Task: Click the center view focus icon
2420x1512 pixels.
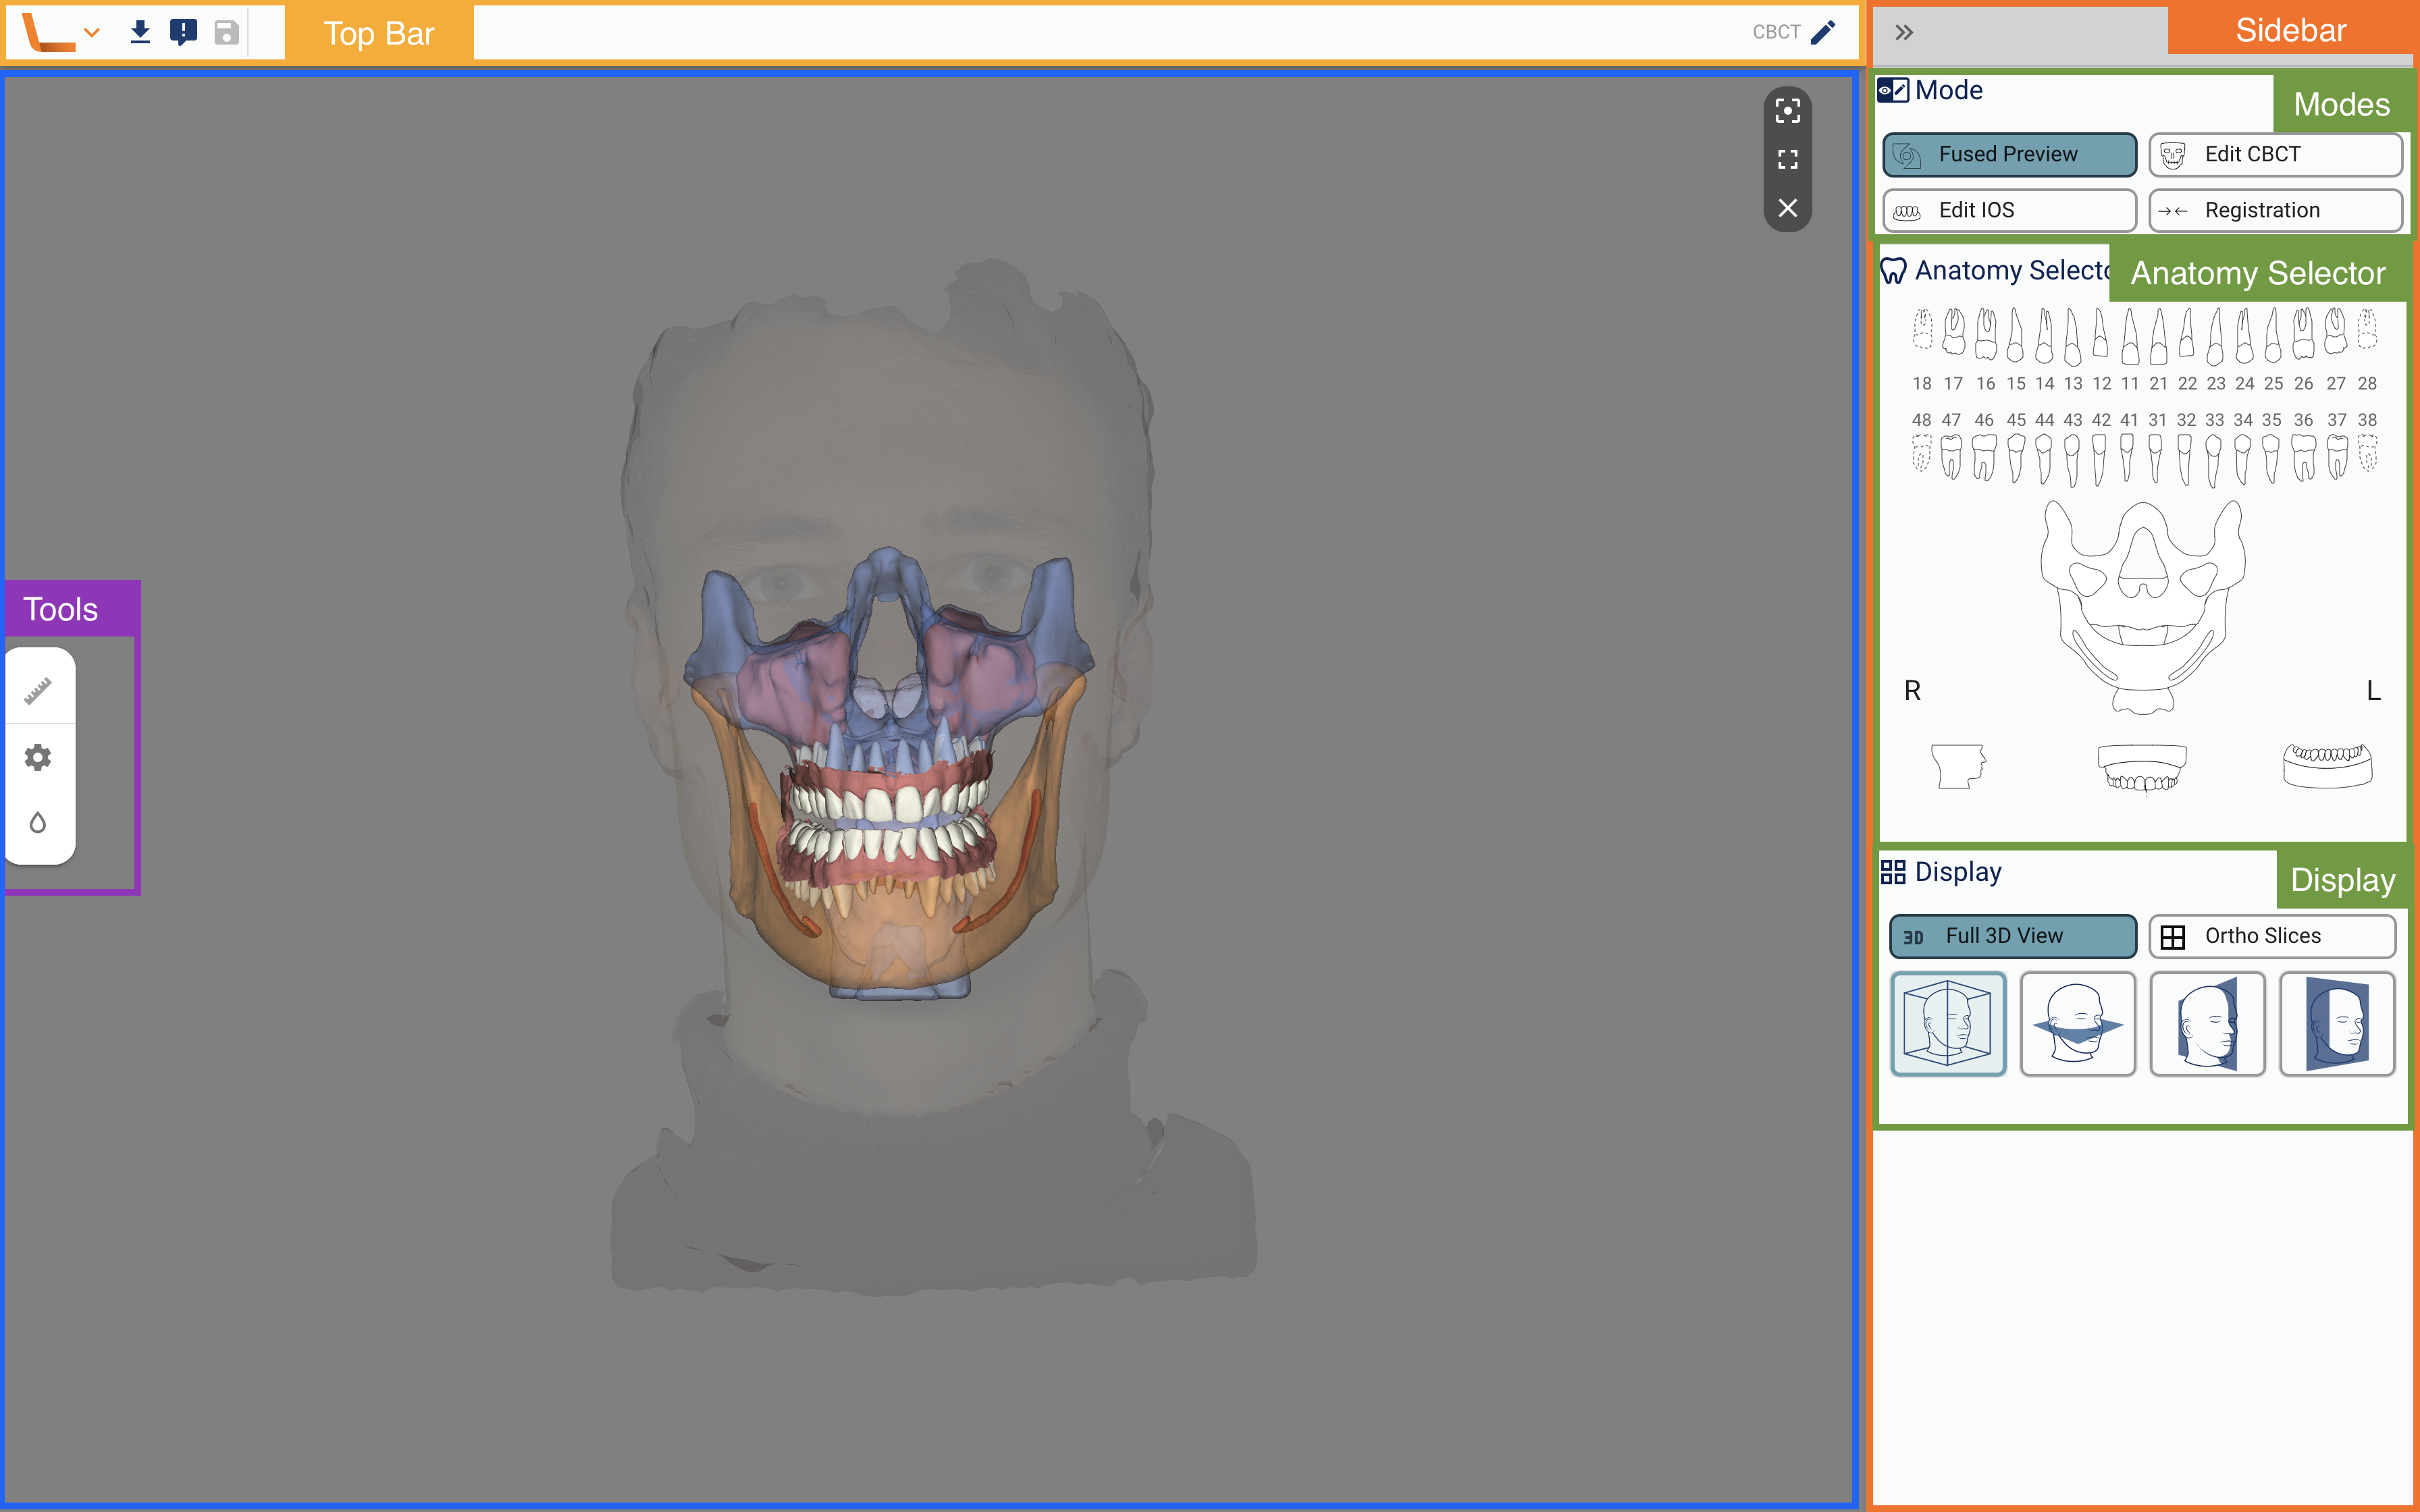Action: (x=1787, y=111)
